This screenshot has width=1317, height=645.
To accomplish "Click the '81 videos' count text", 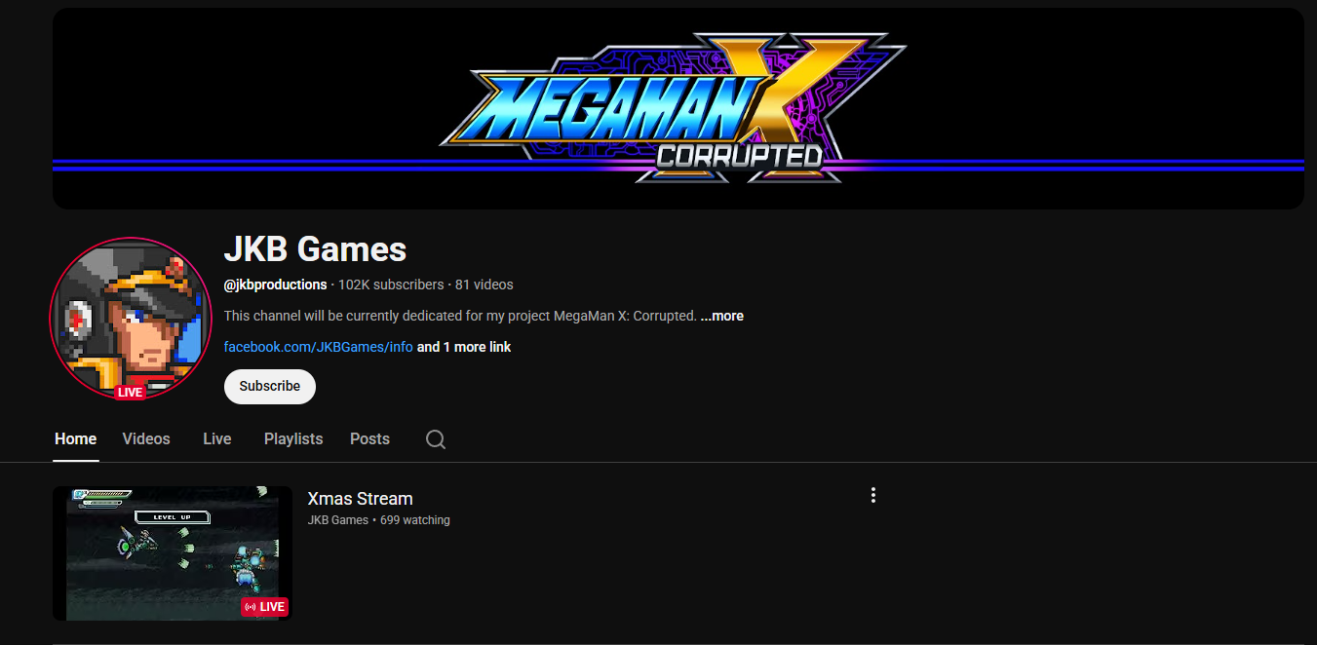I will pos(484,285).
